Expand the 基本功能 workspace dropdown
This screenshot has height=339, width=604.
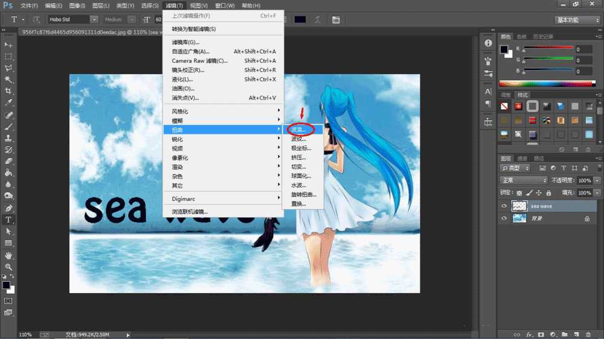point(576,20)
